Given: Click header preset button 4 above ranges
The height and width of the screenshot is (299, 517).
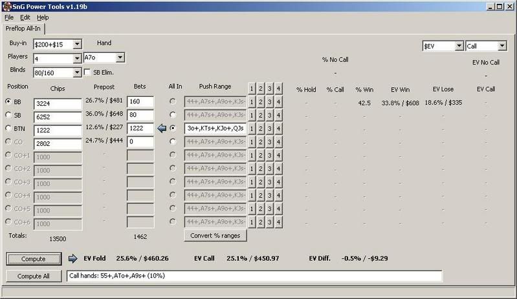Looking at the screenshot, I should [278, 88].
